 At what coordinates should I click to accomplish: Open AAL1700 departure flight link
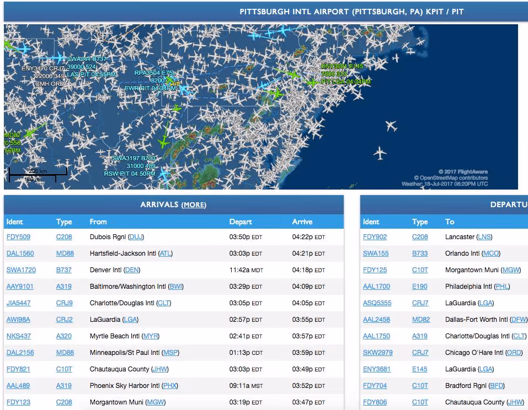click(x=376, y=286)
